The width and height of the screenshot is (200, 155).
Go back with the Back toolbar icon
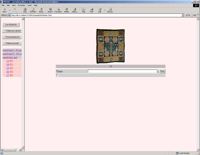click(x=5, y=10)
